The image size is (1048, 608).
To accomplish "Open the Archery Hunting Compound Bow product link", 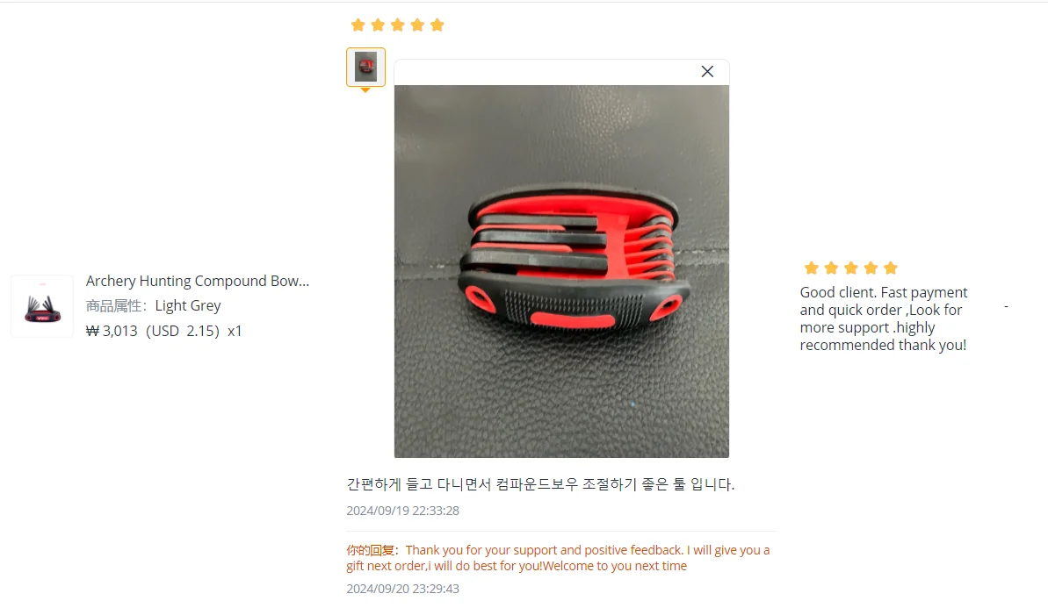I will (x=197, y=281).
